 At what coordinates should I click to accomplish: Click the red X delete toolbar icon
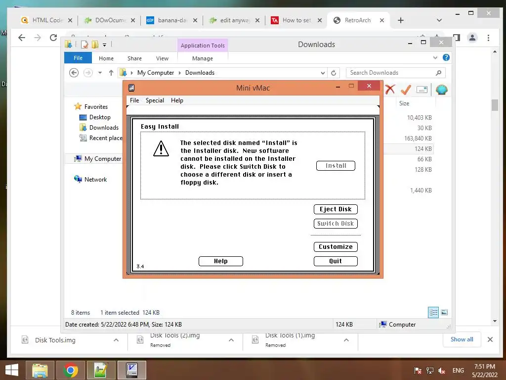point(390,90)
